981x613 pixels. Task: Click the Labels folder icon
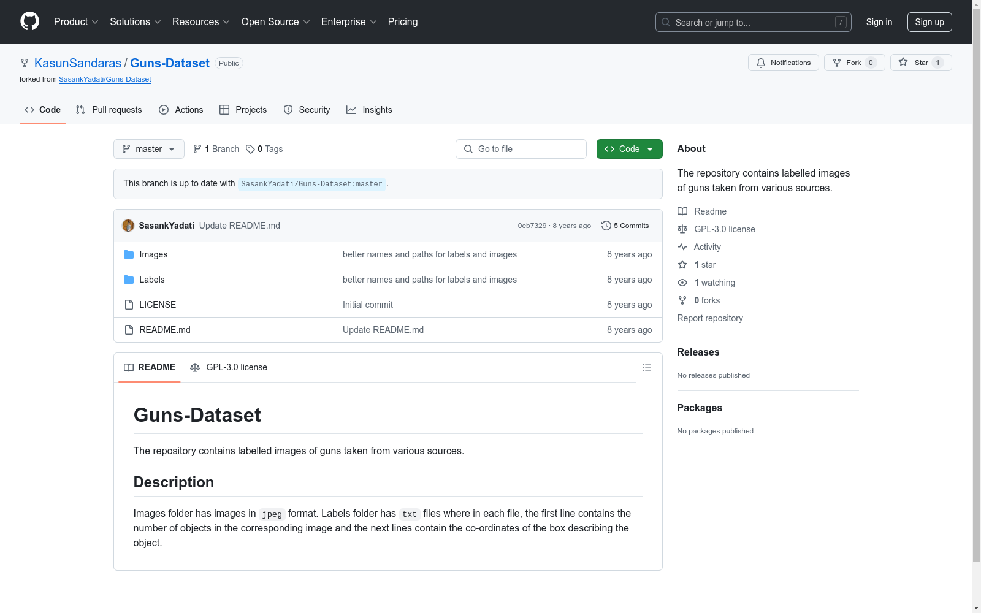pos(129,280)
